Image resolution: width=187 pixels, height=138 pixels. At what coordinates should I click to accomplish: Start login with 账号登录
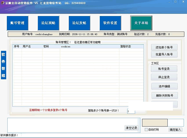click(x=164, y=69)
